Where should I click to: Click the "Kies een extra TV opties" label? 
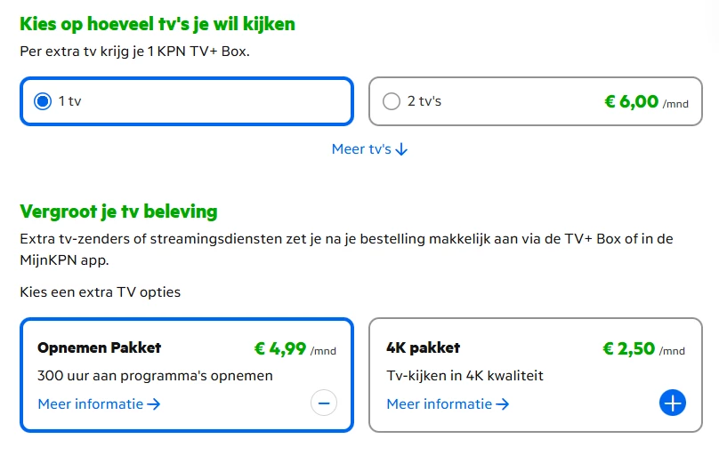(100, 291)
